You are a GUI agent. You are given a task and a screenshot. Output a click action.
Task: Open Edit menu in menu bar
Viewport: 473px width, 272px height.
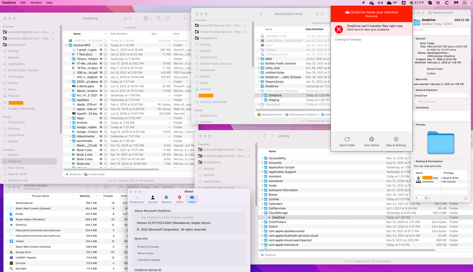coord(23,3)
